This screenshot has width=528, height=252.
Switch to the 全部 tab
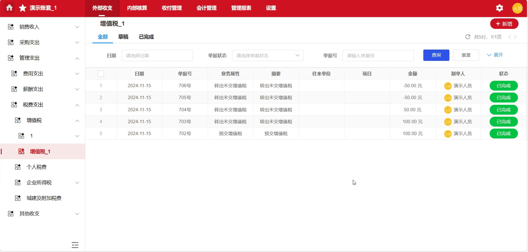tap(103, 37)
